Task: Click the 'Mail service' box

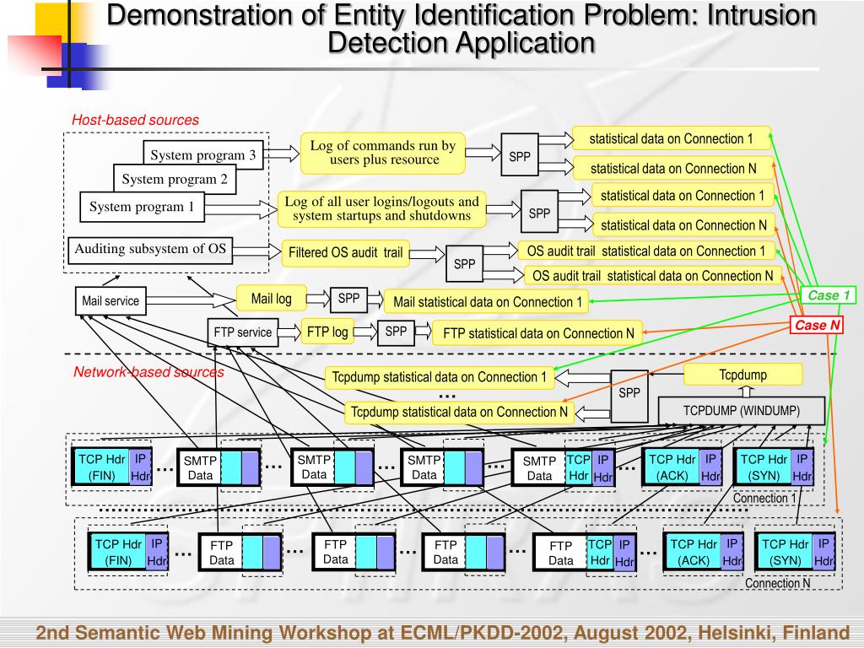Action: coord(111,301)
